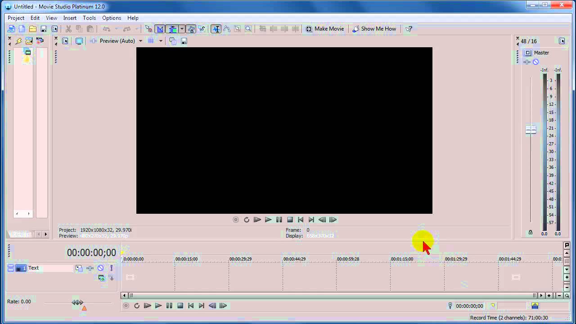Toggle Enable Snapping in toolbar

tap(149, 29)
